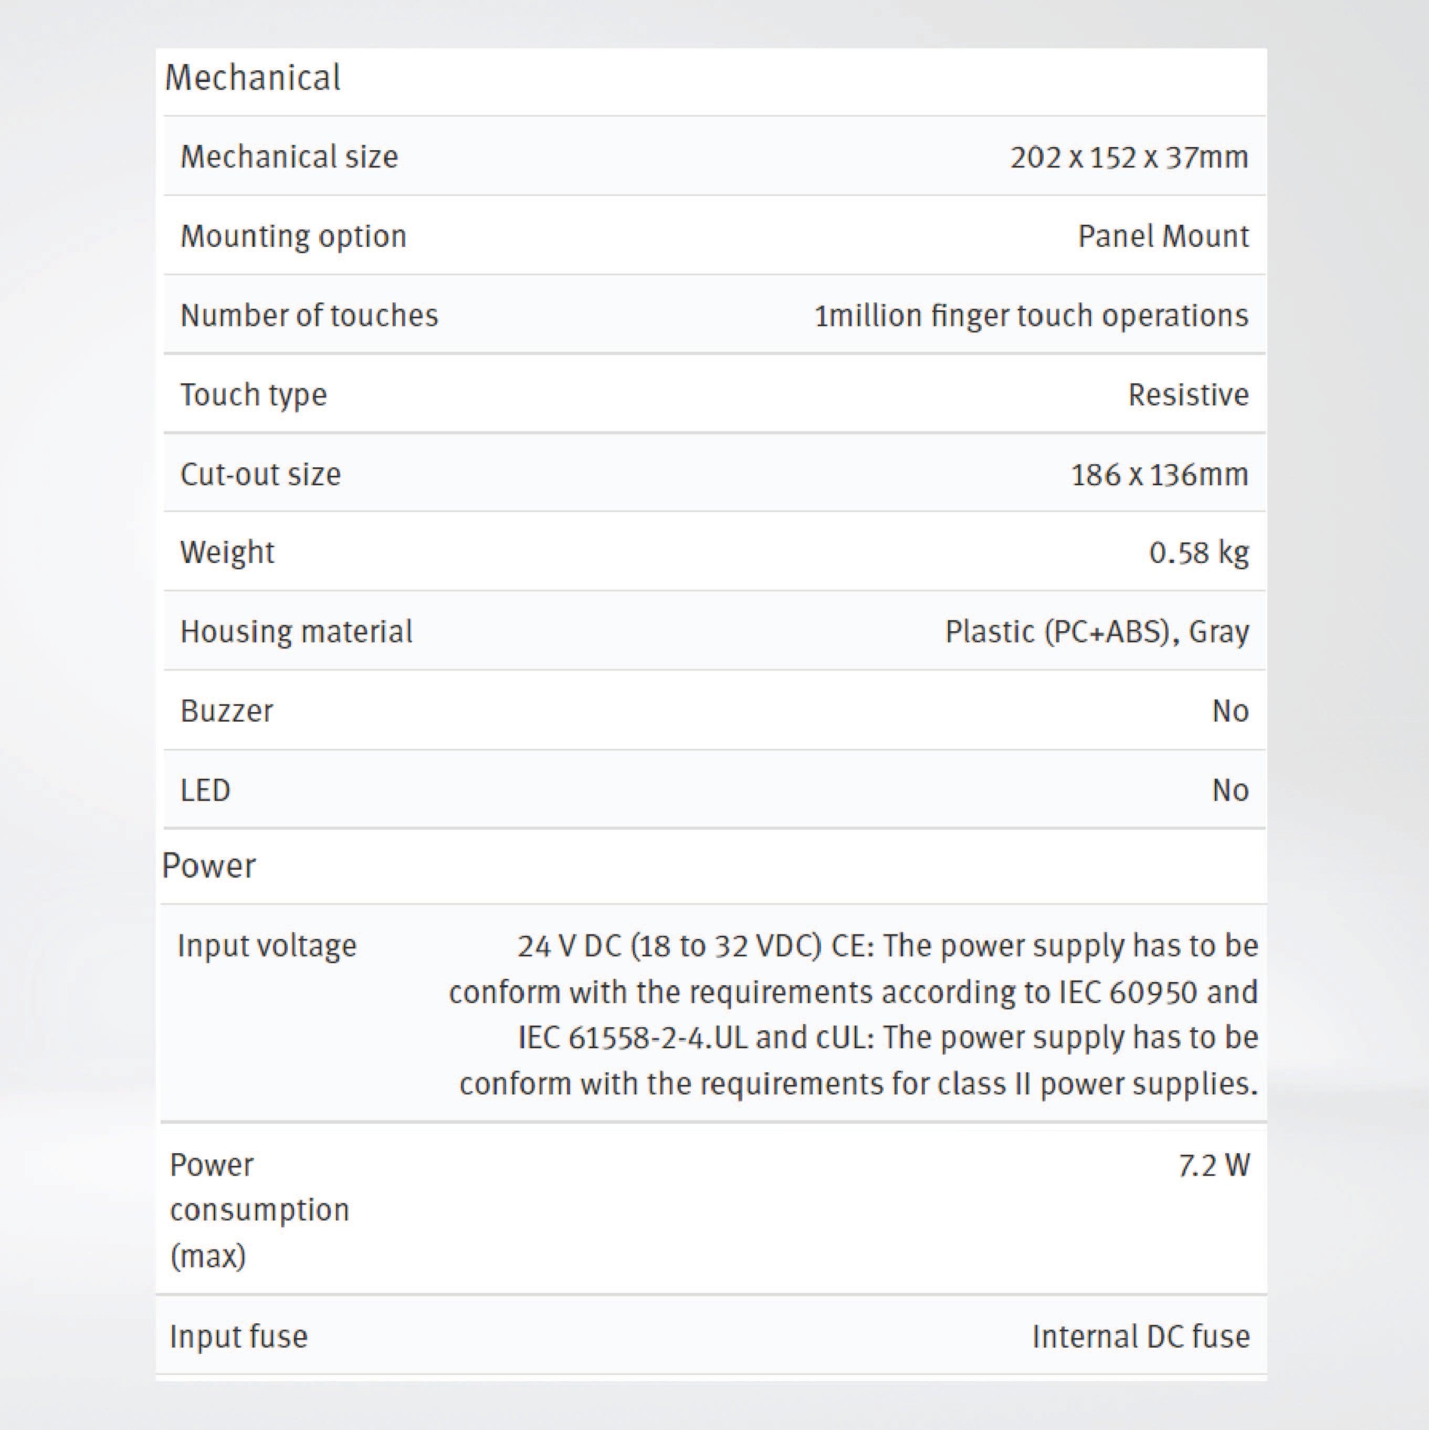Screen dimensions: 1429x1430
Task: Click the Power consumption (max) label
Action: coord(259,1209)
